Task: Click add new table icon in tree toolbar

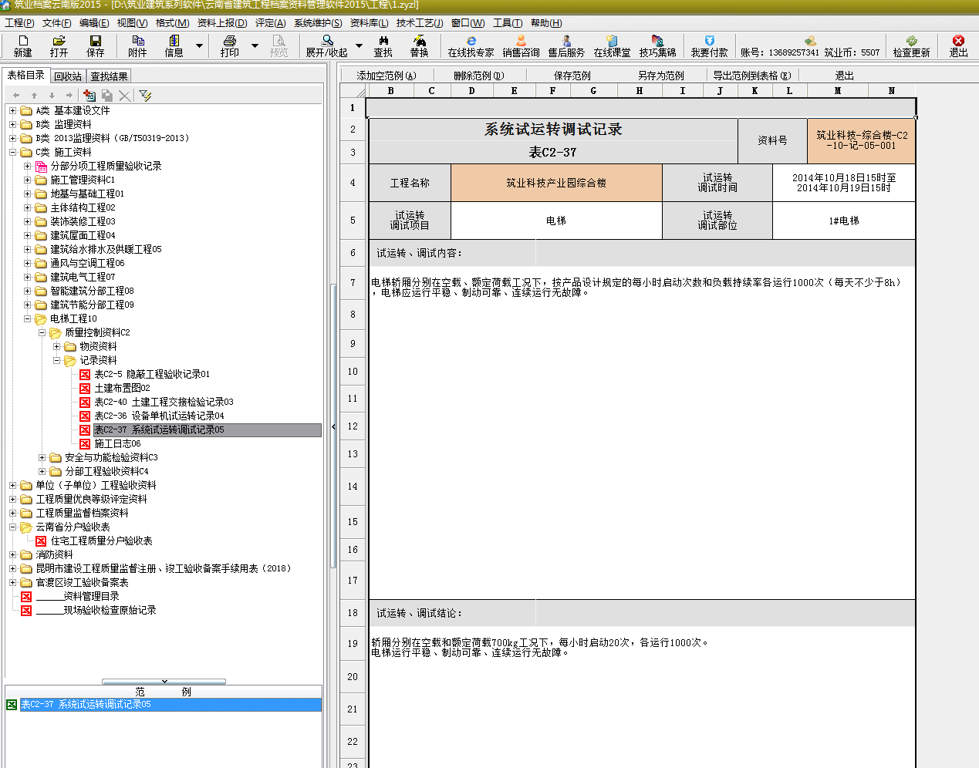Action: [89, 95]
